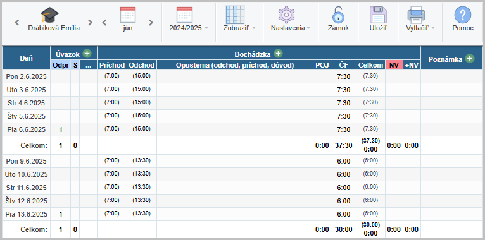Switch to previous month before jún

tap(104, 23)
